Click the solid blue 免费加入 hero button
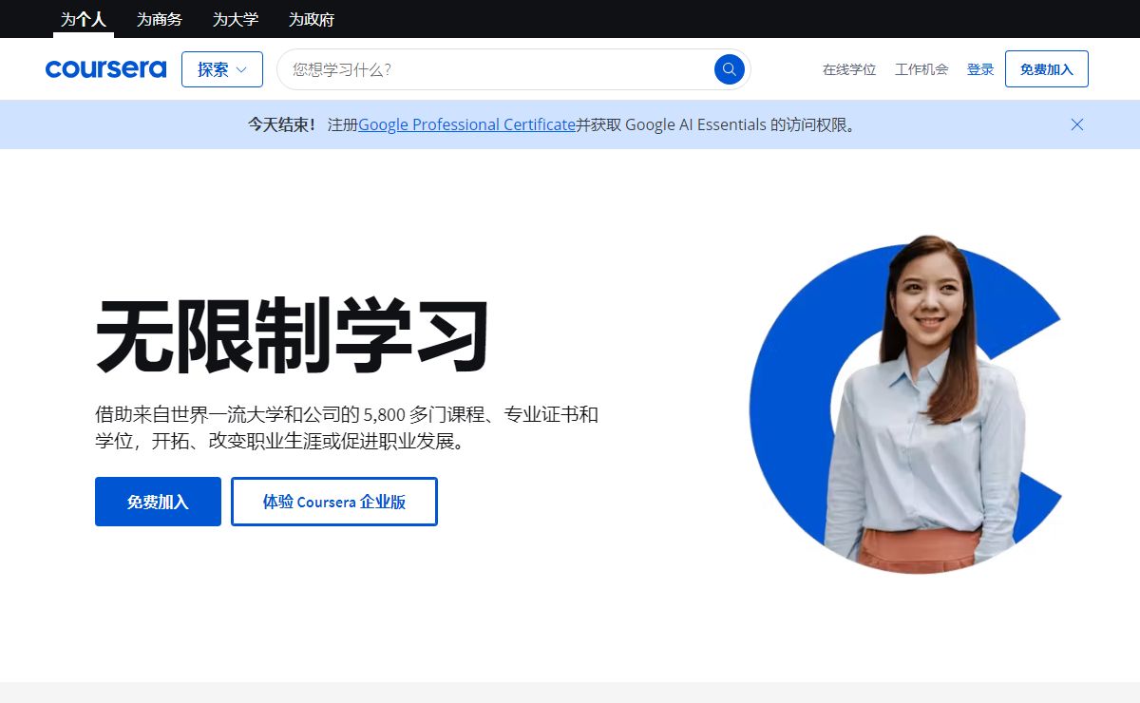Image resolution: width=1140 pixels, height=703 pixels. tap(158, 502)
